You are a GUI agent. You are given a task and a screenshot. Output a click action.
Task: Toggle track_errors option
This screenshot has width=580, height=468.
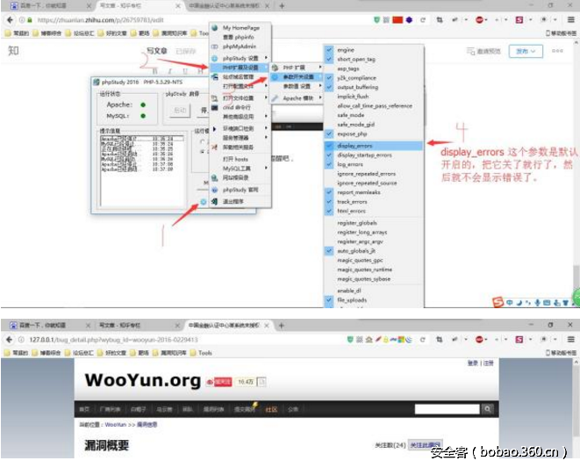coord(374,202)
